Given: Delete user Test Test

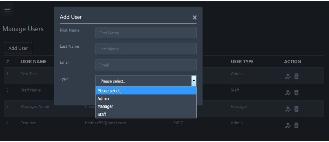Looking at the screenshot, I should [x=296, y=77].
